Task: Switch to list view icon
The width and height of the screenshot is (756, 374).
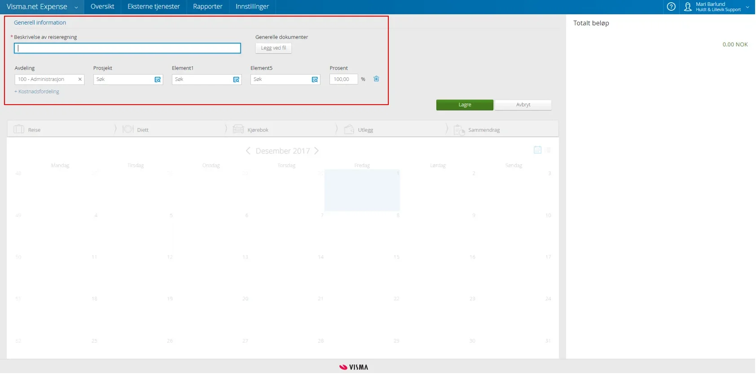Action: (x=549, y=150)
